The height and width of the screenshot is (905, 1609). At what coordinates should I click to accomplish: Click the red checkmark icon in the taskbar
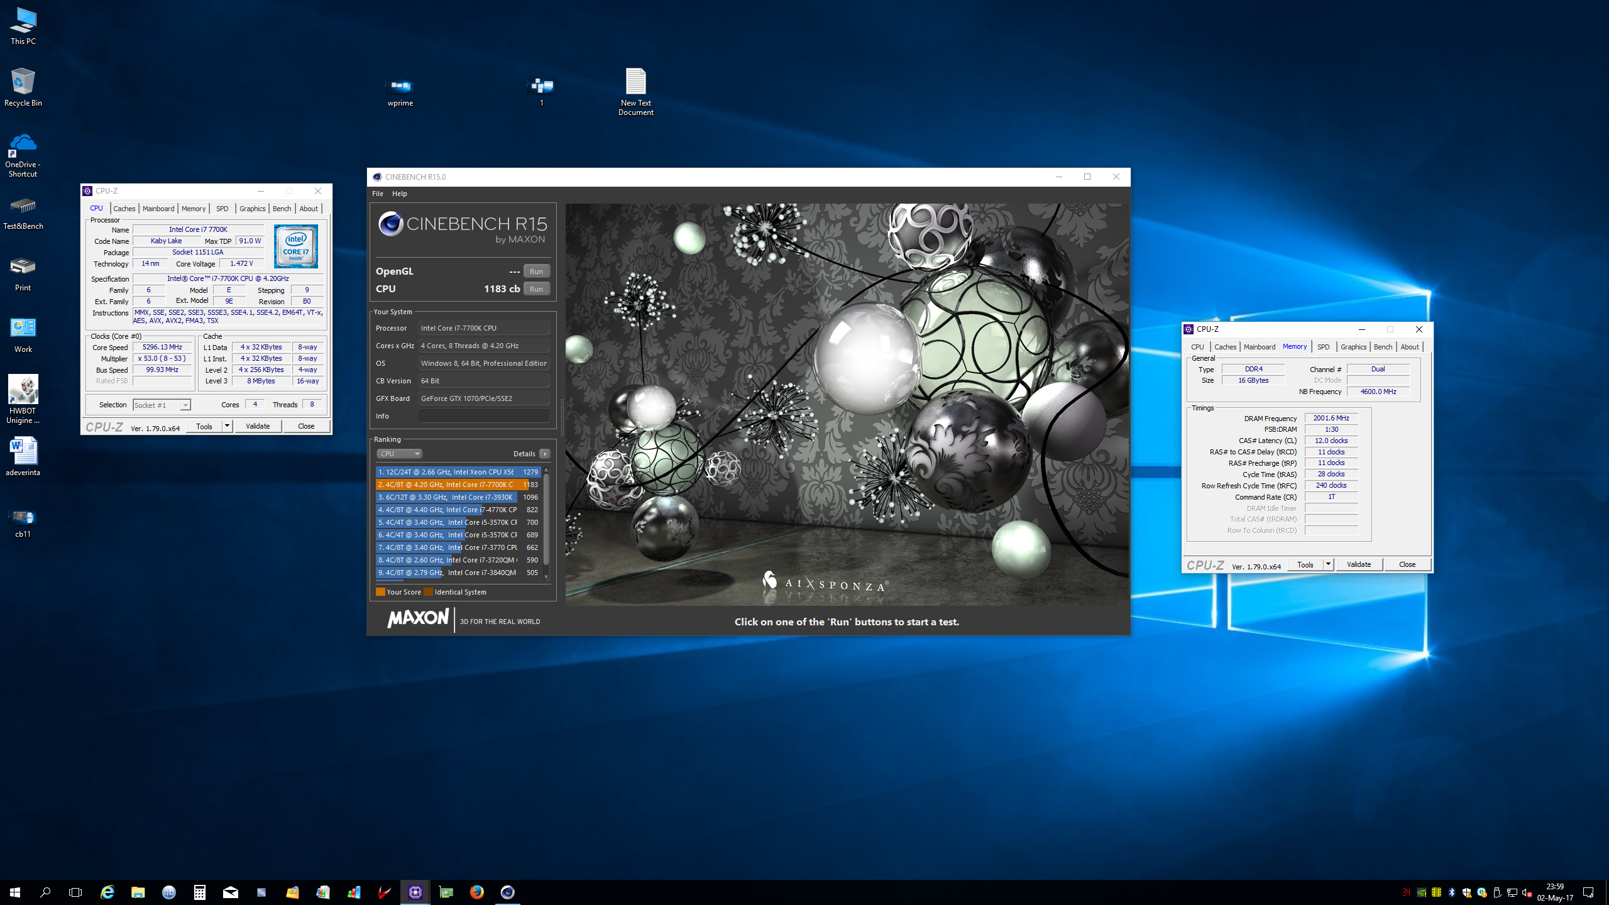384,892
